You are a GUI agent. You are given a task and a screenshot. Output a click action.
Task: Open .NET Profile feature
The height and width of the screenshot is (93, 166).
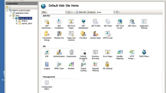pos(95,23)
